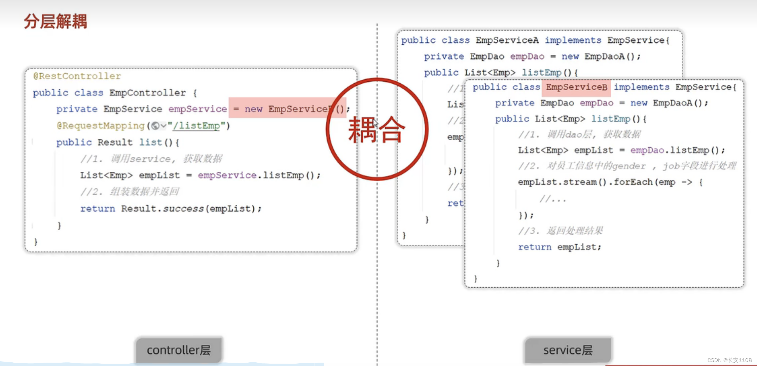Click the 'private EmpService empService' declaration
The height and width of the screenshot is (366, 757).
(142, 109)
